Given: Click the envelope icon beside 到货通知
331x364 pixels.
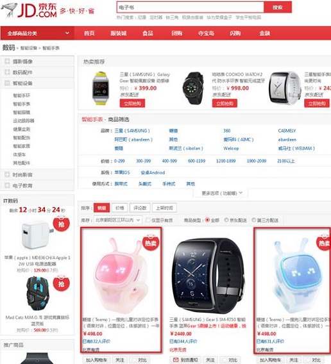Looking at the screenshot, I should coord(176,360).
